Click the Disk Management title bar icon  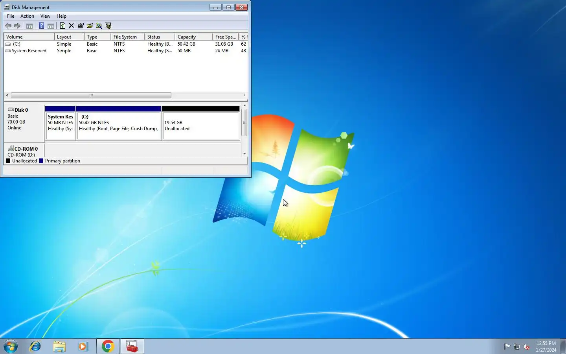tap(7, 7)
